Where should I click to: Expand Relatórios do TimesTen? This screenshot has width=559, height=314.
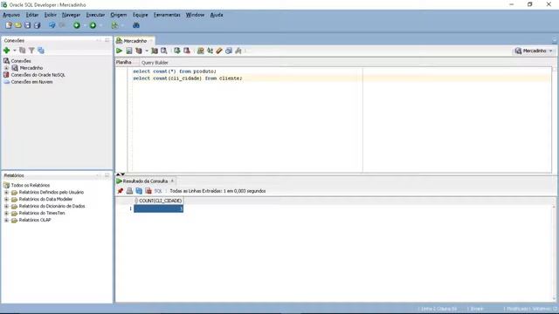point(6,213)
